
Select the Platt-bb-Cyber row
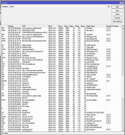62,47
